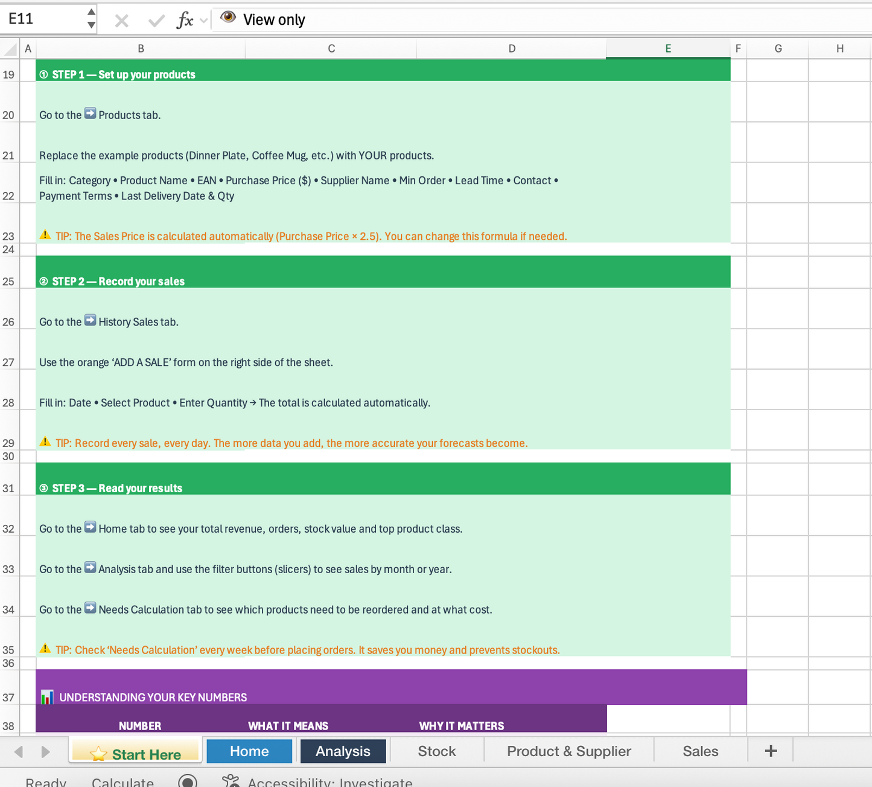Click the STEP 1 — Set up your products header
This screenshot has height=787, width=872.
(383, 70)
